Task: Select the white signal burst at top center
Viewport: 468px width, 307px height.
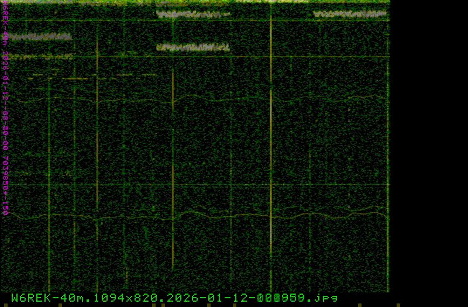Action: pyautogui.click(x=193, y=14)
